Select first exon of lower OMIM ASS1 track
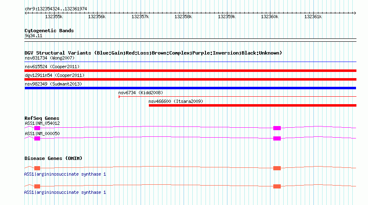The height and width of the screenshot is (205, 368). (37, 186)
